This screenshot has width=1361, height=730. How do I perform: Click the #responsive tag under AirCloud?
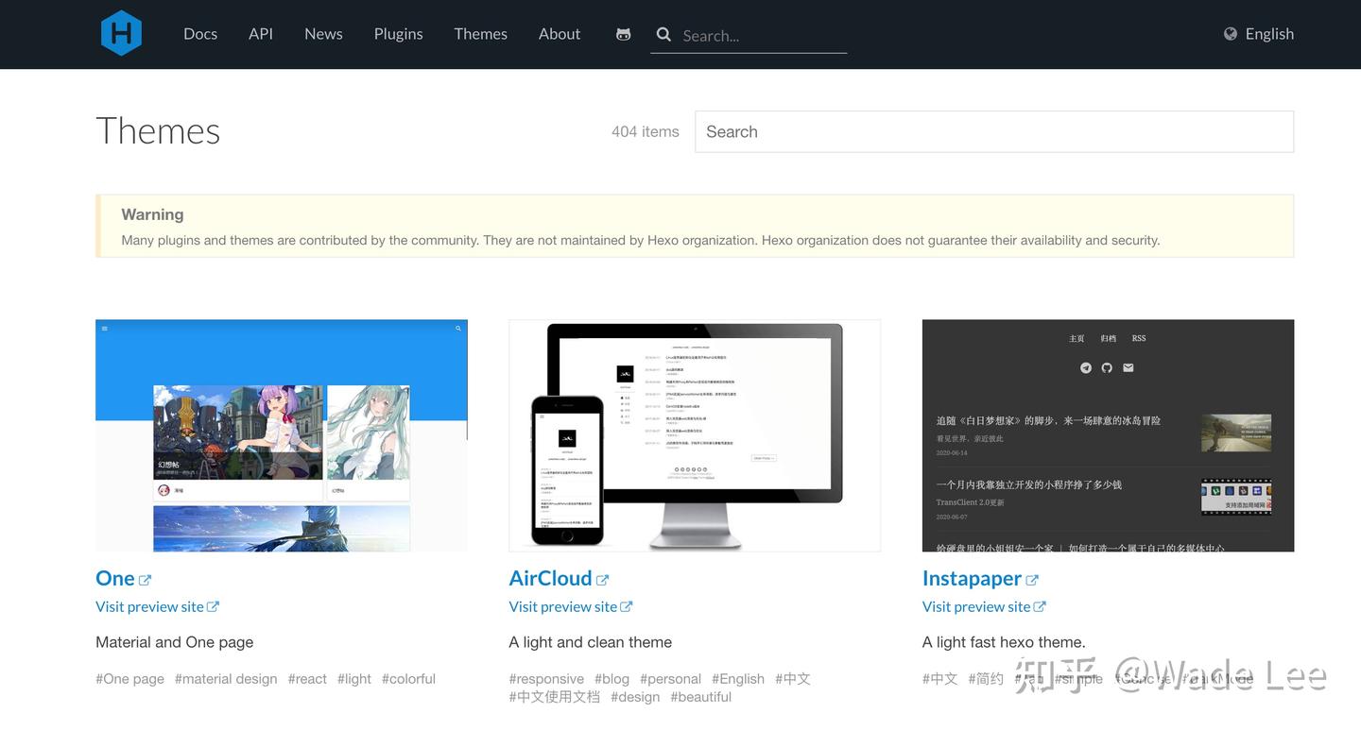[546, 678]
